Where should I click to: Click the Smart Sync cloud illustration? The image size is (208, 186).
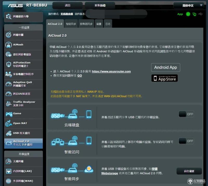[72, 168]
